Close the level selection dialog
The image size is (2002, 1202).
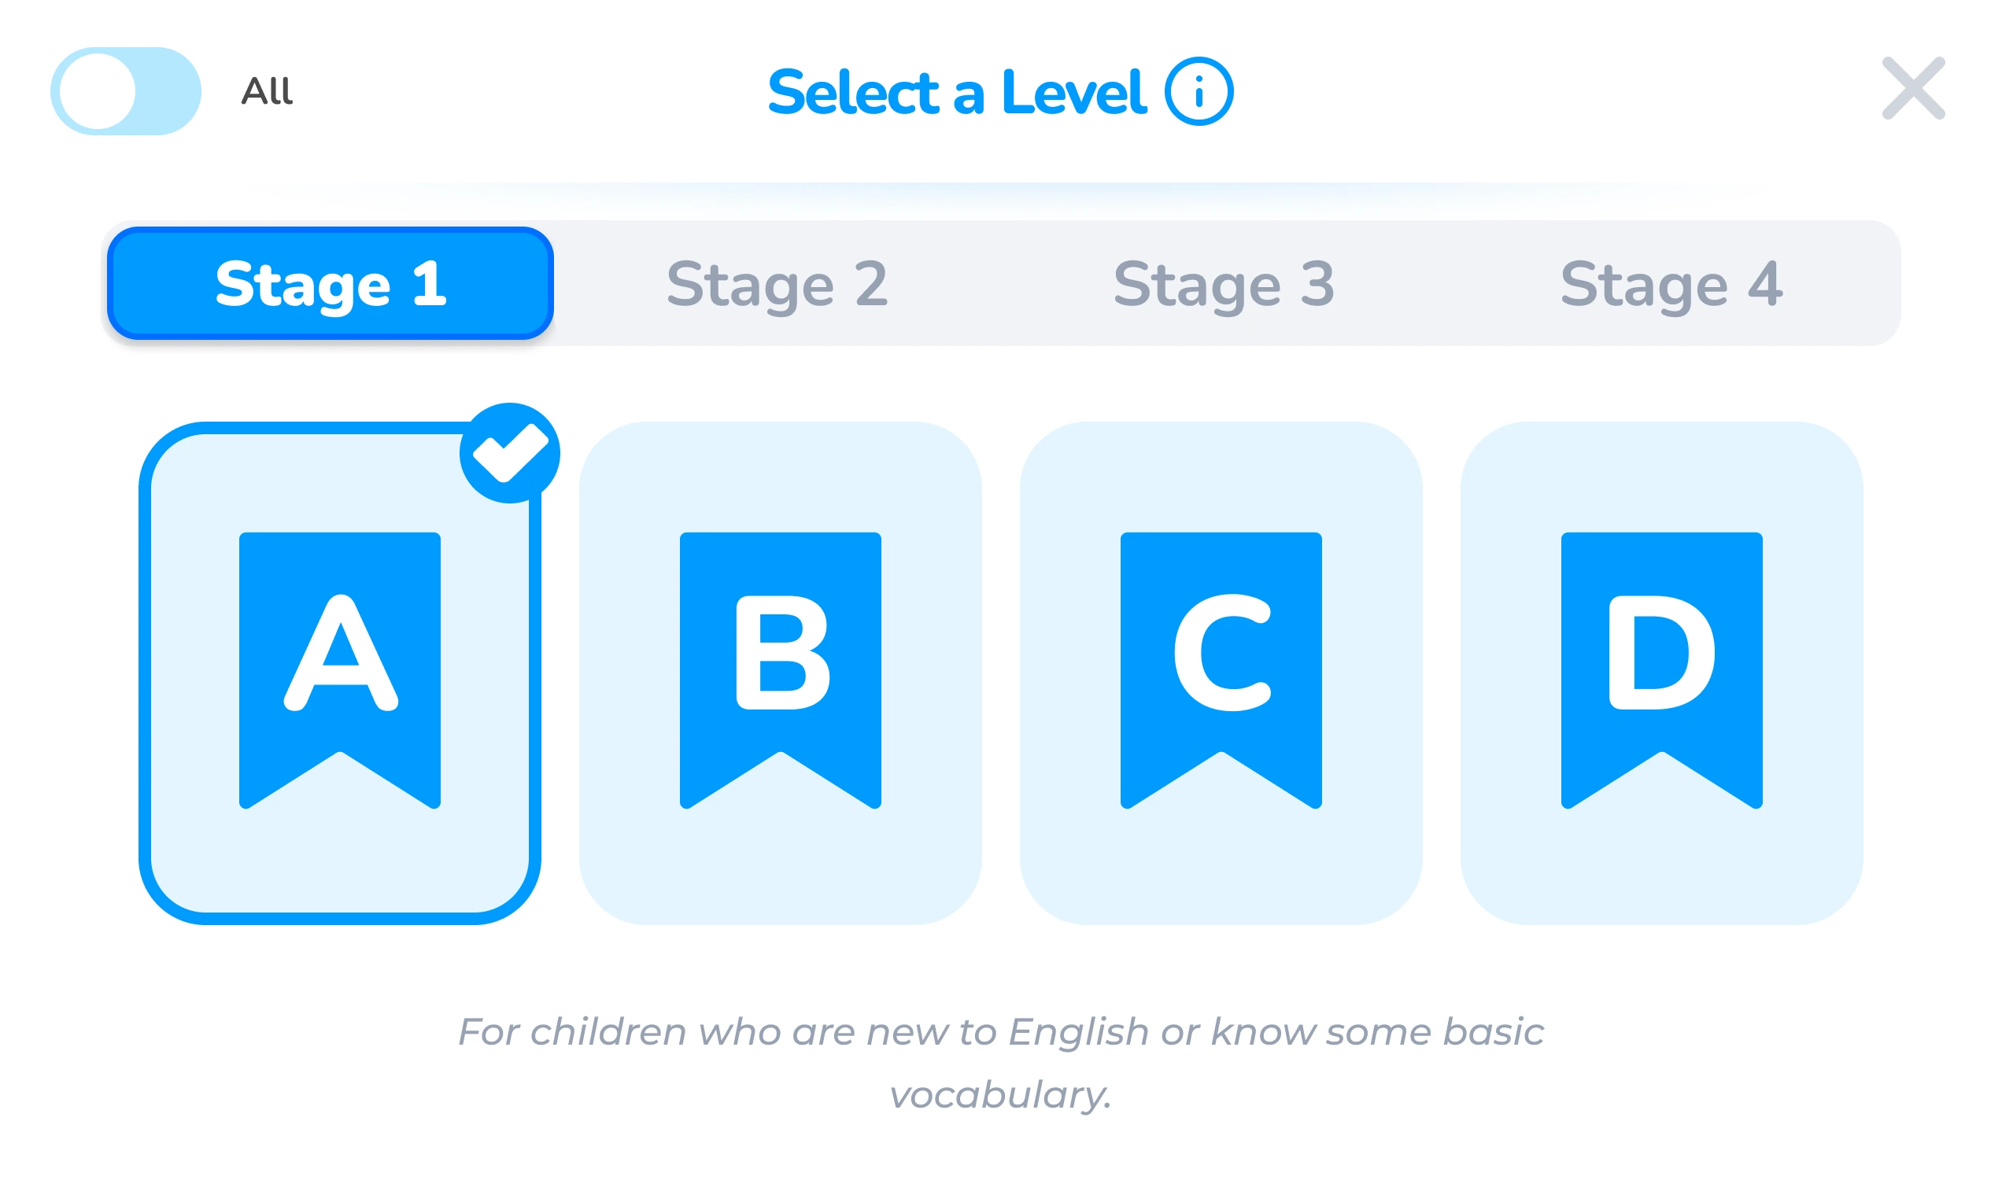pos(1913,88)
